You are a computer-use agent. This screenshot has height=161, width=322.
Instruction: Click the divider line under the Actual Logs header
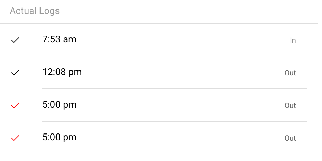pos(161,23)
